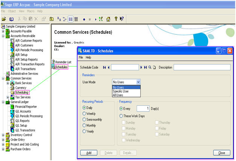Select the Daily recurring period

84,108
